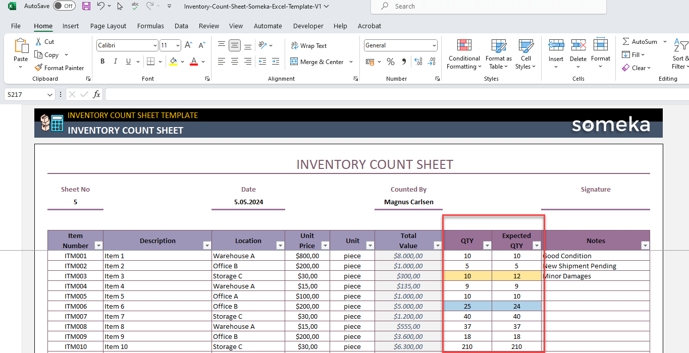689x353 pixels.
Task: Switch to the Formulas ribbon tab
Action: point(150,26)
